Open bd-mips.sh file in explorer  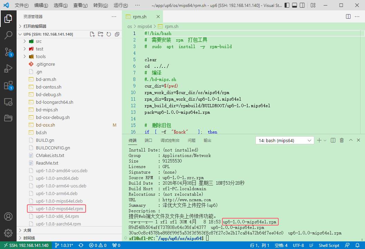tap(47, 110)
